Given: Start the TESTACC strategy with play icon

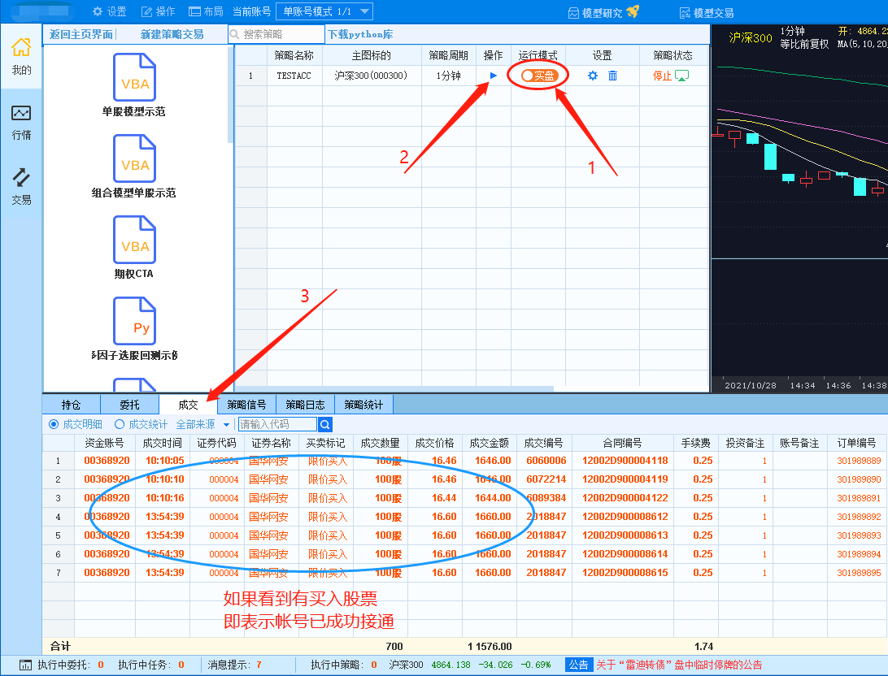Looking at the screenshot, I should point(493,76).
